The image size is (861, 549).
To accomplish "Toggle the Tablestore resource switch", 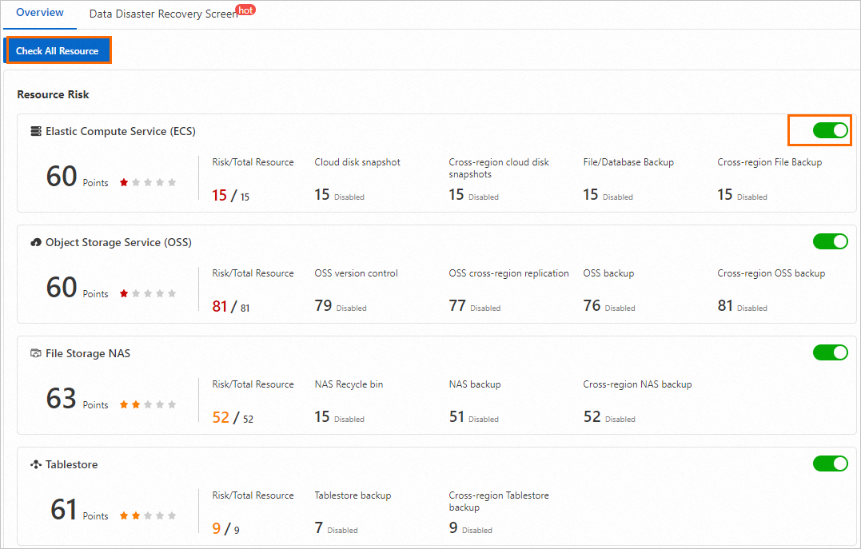I will click(x=830, y=463).
